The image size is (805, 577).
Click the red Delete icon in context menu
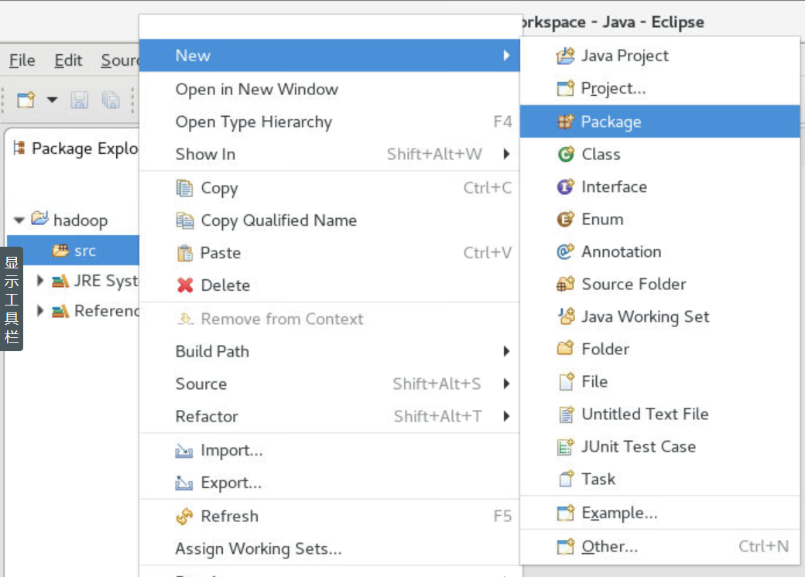coord(185,285)
